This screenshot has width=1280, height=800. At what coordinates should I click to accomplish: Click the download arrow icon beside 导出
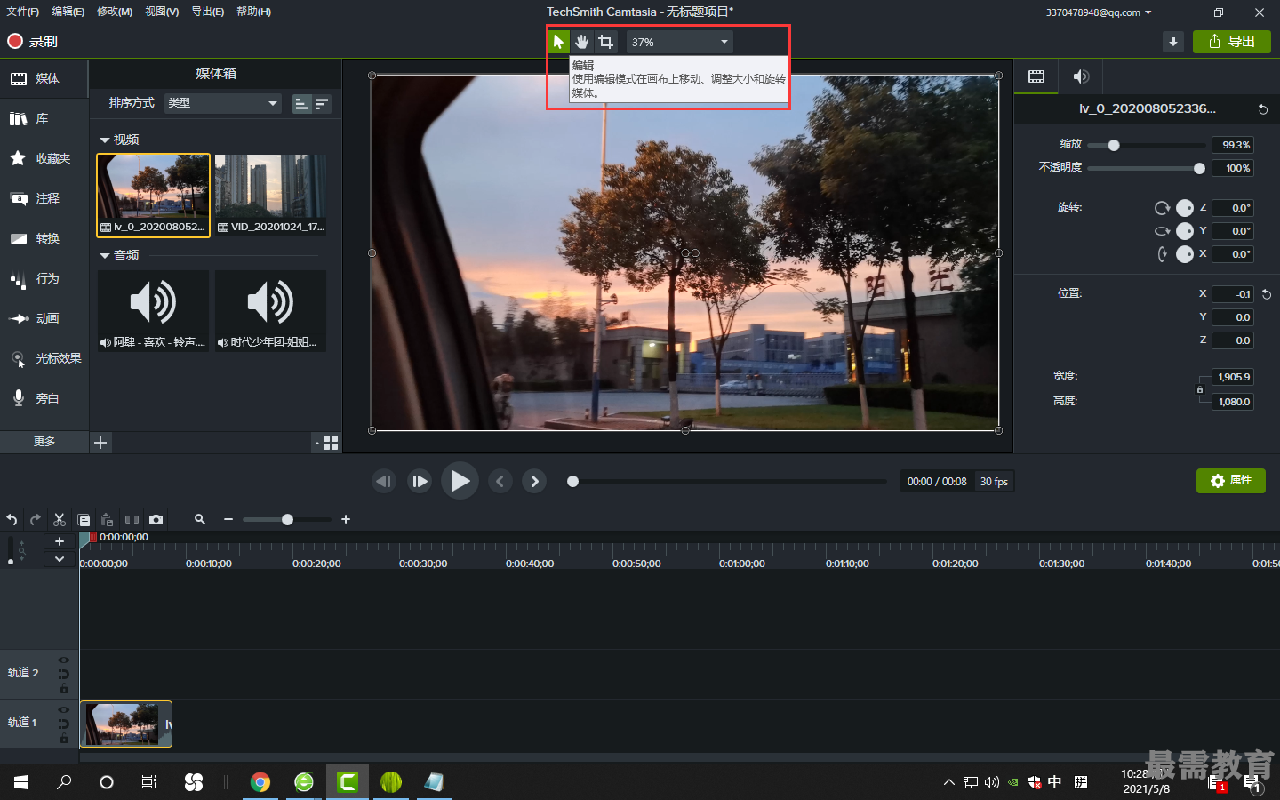[x=1173, y=42]
